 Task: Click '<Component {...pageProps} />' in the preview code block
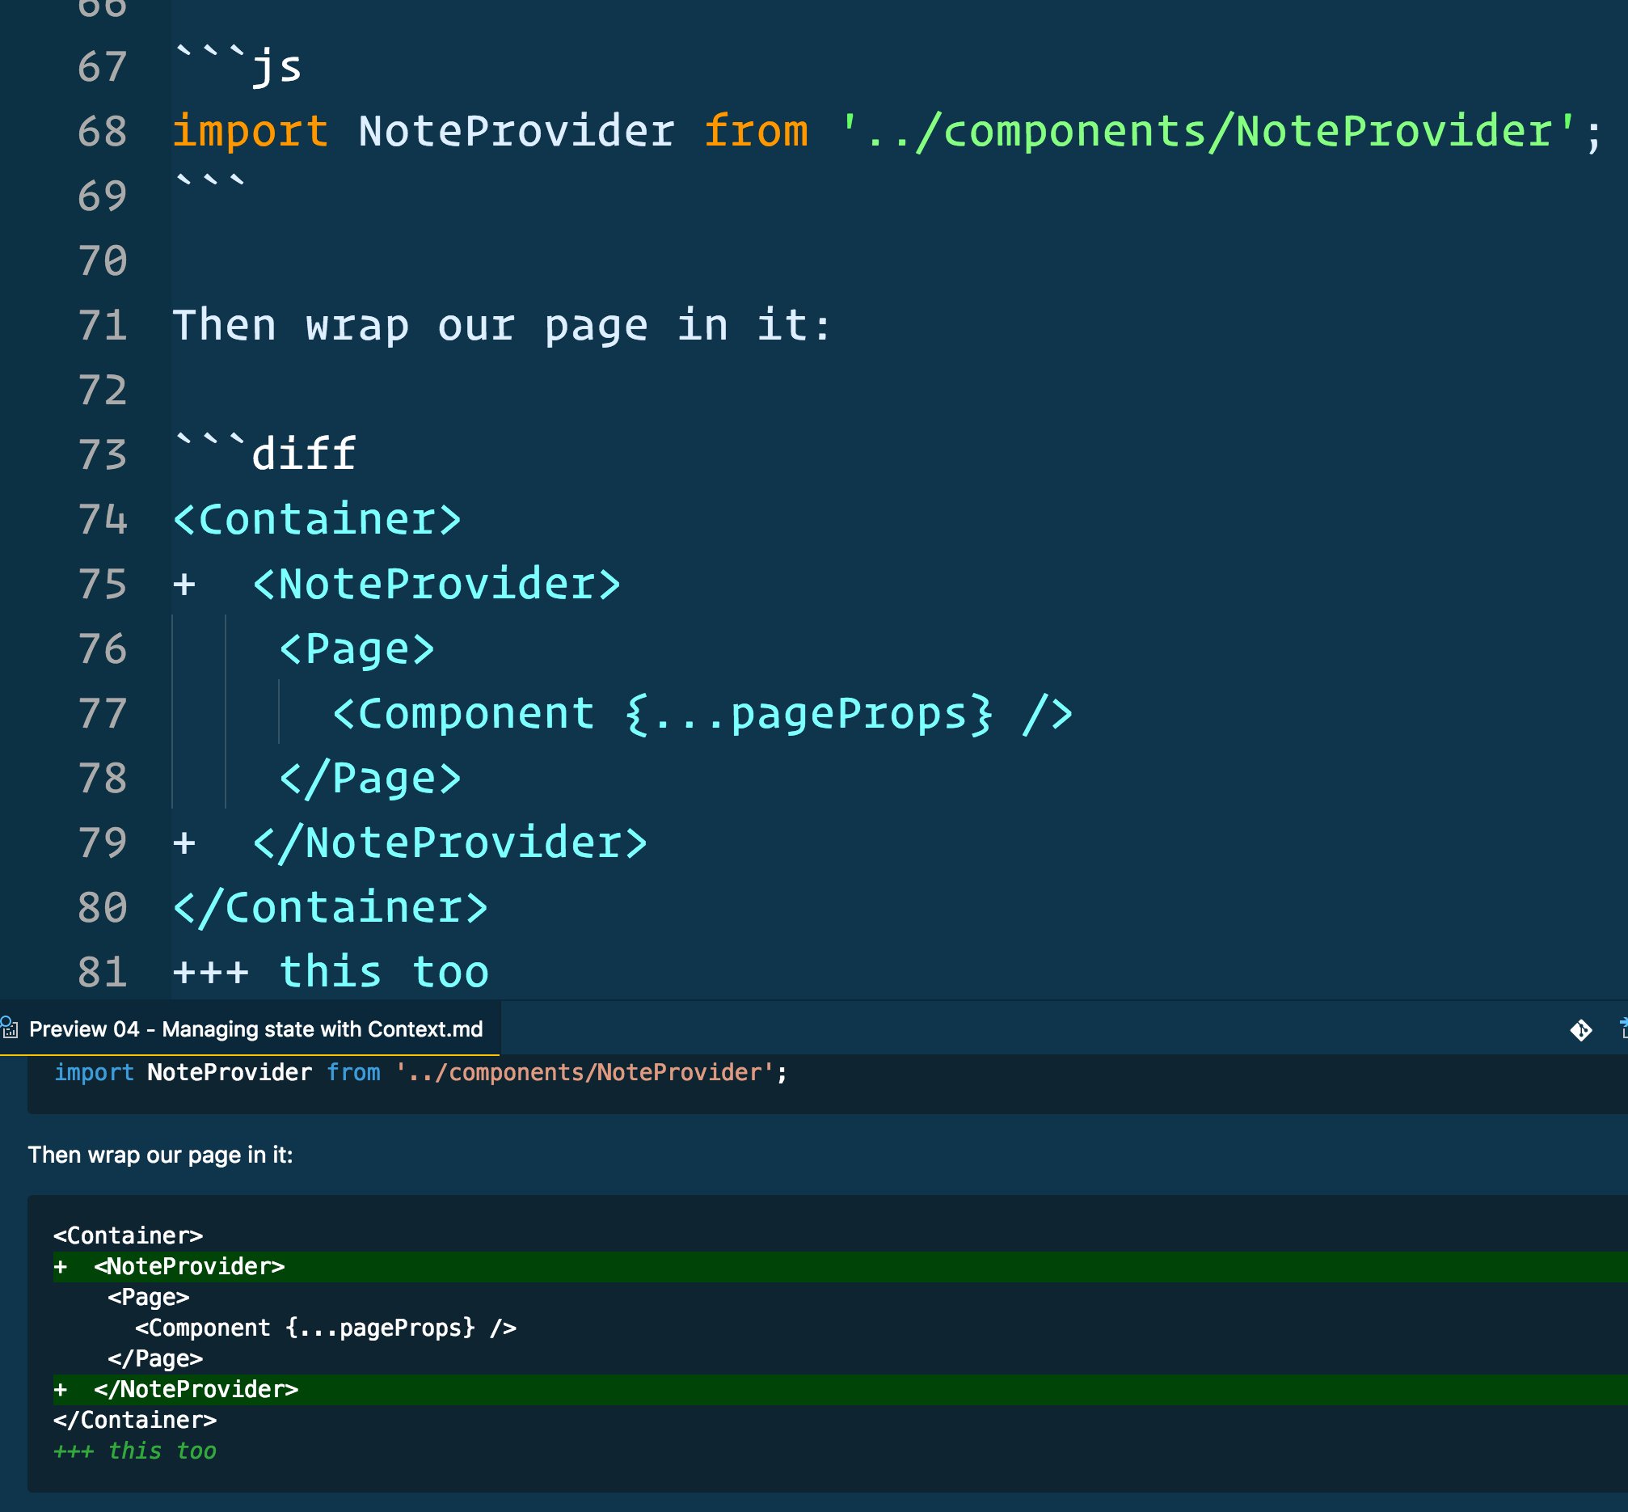click(326, 1327)
